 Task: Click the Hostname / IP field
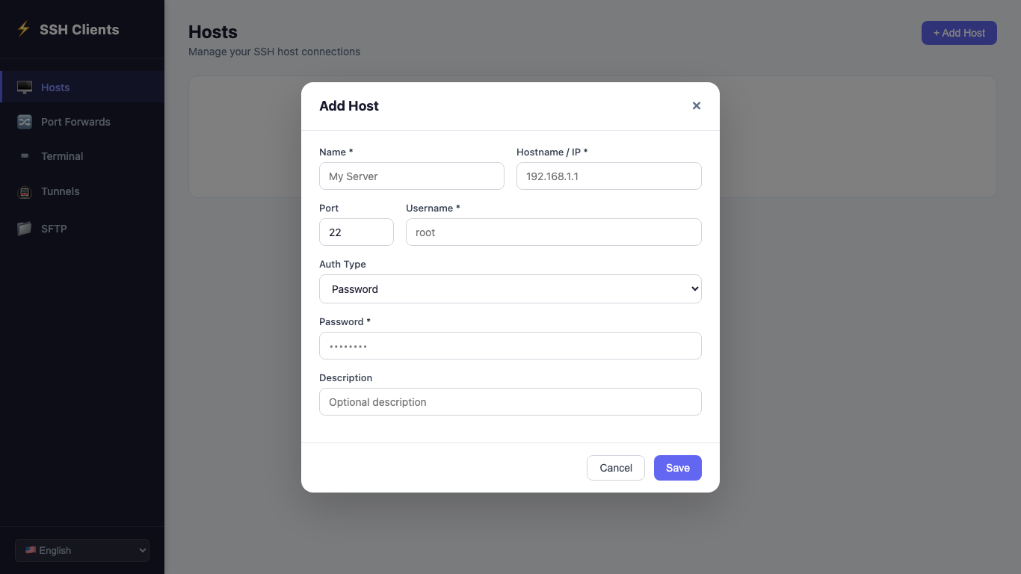(608, 176)
